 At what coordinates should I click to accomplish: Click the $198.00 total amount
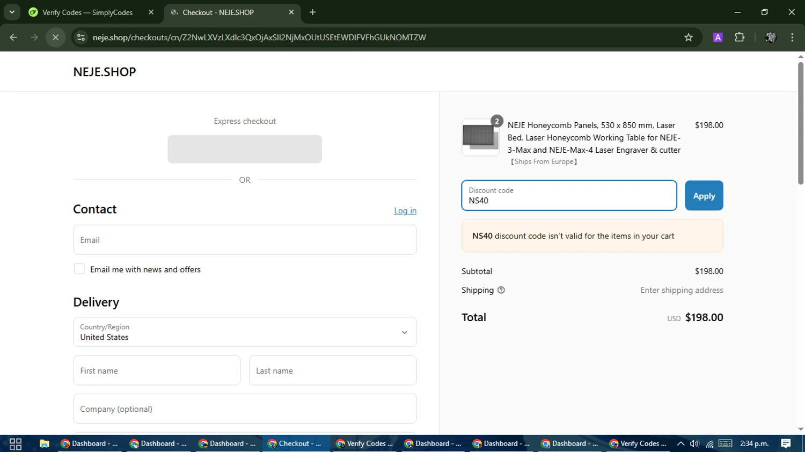pyautogui.click(x=704, y=317)
